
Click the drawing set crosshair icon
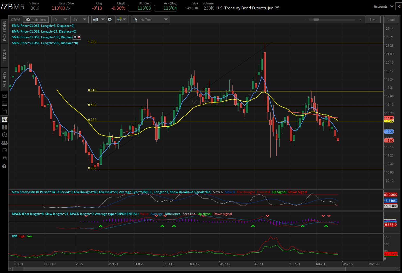119,19
